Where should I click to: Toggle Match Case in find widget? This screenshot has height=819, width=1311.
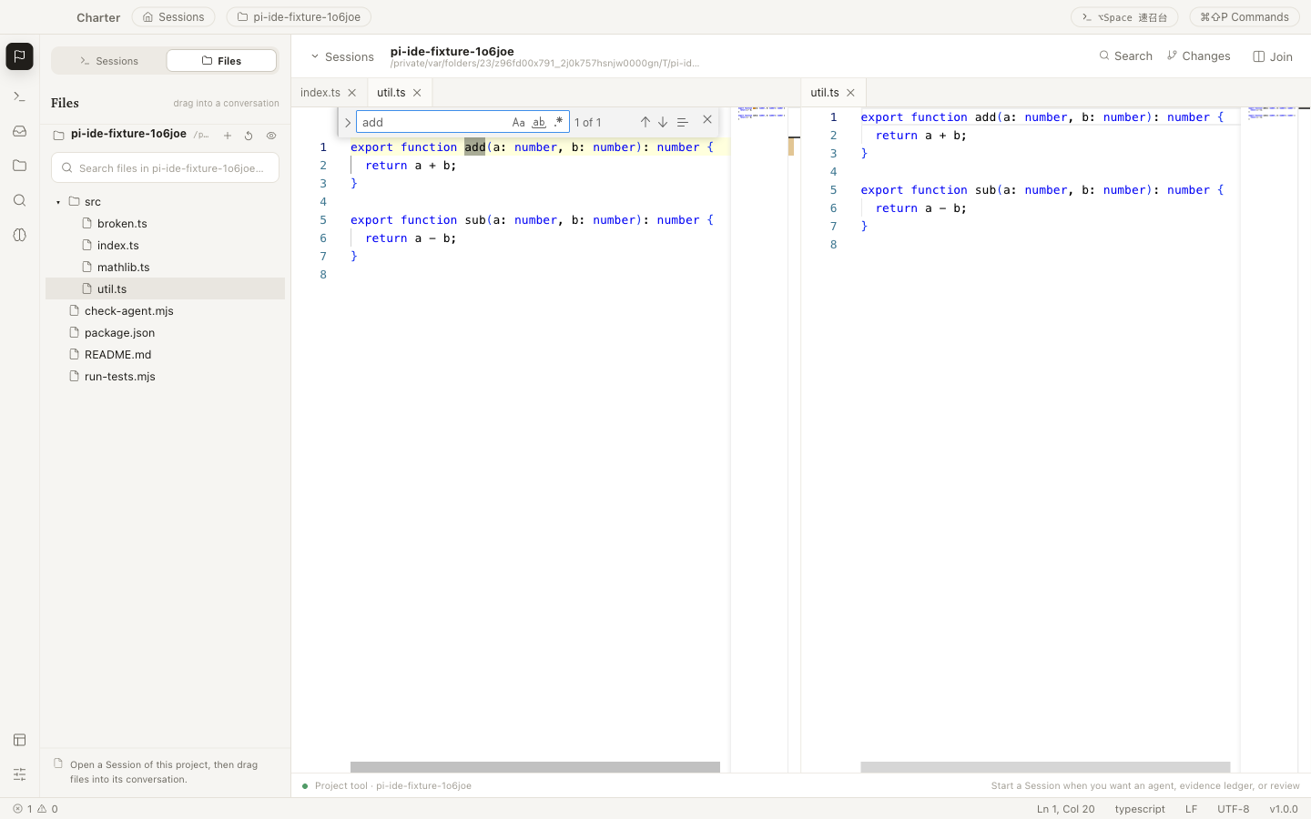point(518,122)
